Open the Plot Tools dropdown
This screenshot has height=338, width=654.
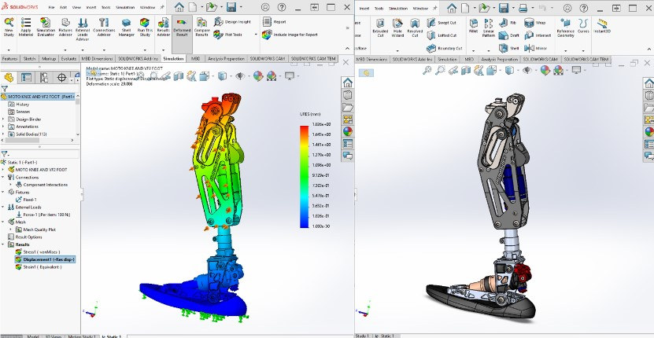256,35
